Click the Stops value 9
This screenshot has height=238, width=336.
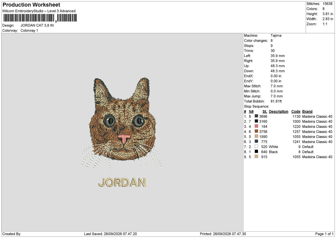coord(272,45)
